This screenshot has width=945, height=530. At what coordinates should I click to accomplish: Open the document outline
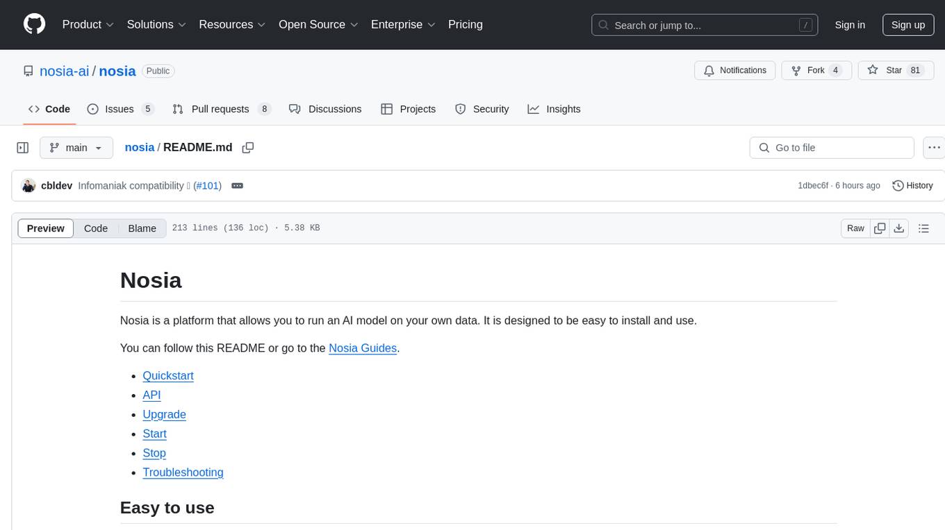tap(923, 228)
